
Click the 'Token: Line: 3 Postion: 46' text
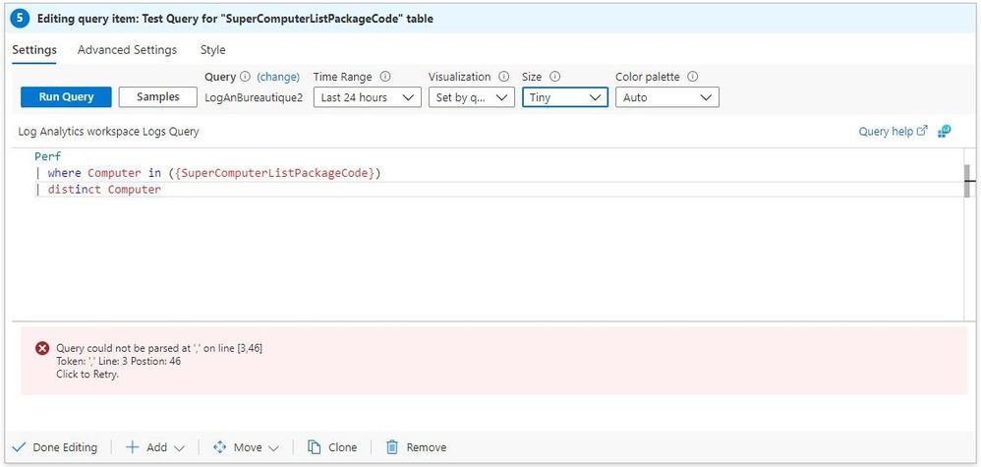pyautogui.click(x=118, y=361)
